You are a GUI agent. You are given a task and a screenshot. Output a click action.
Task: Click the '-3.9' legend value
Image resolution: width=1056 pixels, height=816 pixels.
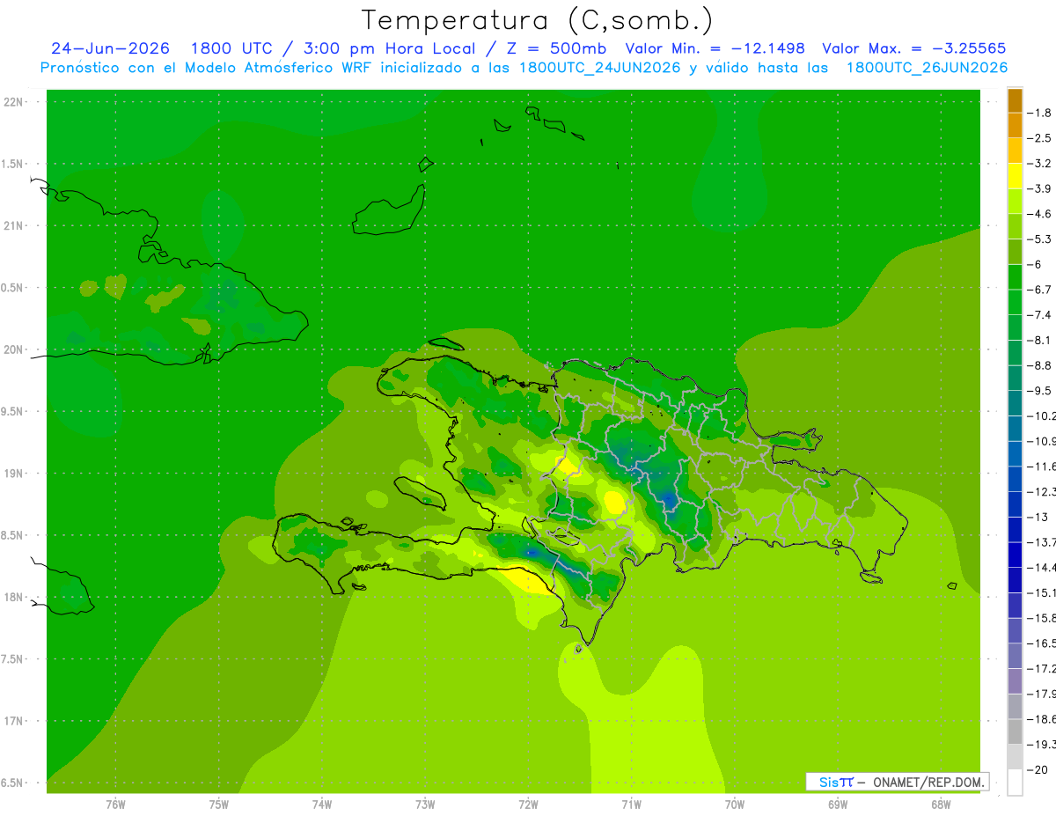click(x=1039, y=188)
